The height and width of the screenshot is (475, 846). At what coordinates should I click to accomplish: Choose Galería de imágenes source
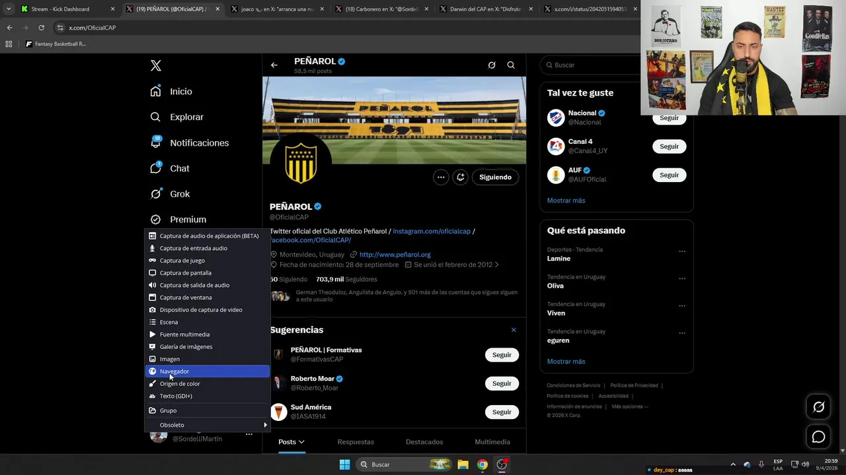click(x=208, y=347)
